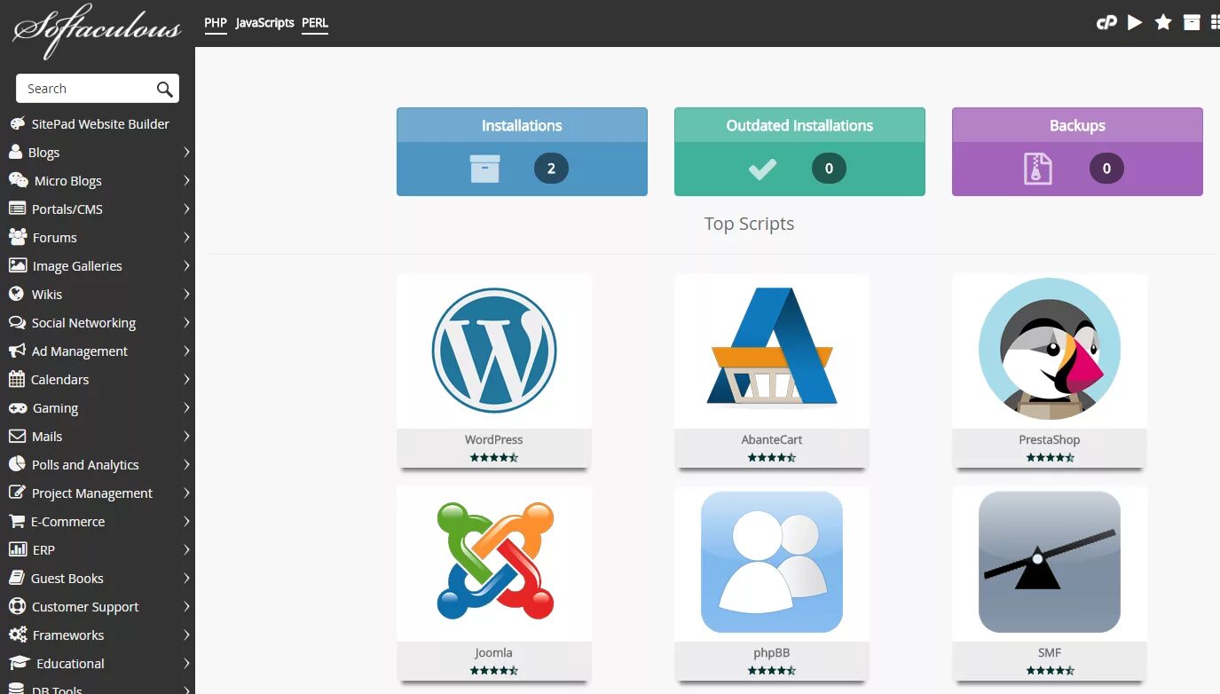Viewport: 1220px width, 694px height.
Task: Switch to the PERL scripts tab
Action: (315, 23)
